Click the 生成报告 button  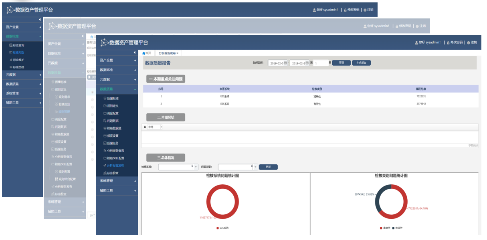coord(361,63)
